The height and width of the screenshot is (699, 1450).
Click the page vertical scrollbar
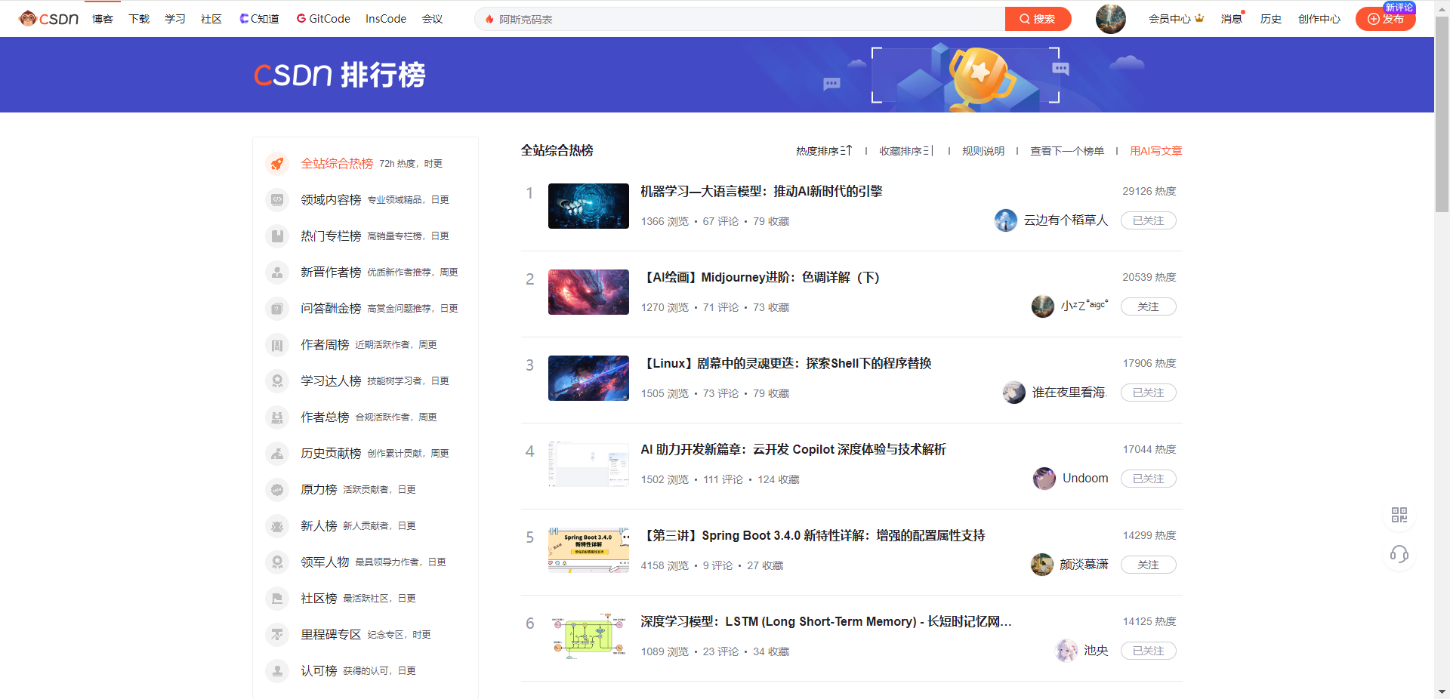(x=1442, y=113)
